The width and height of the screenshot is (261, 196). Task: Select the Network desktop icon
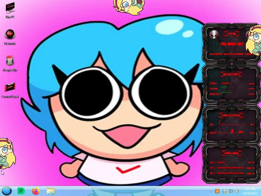[x=10, y=37]
